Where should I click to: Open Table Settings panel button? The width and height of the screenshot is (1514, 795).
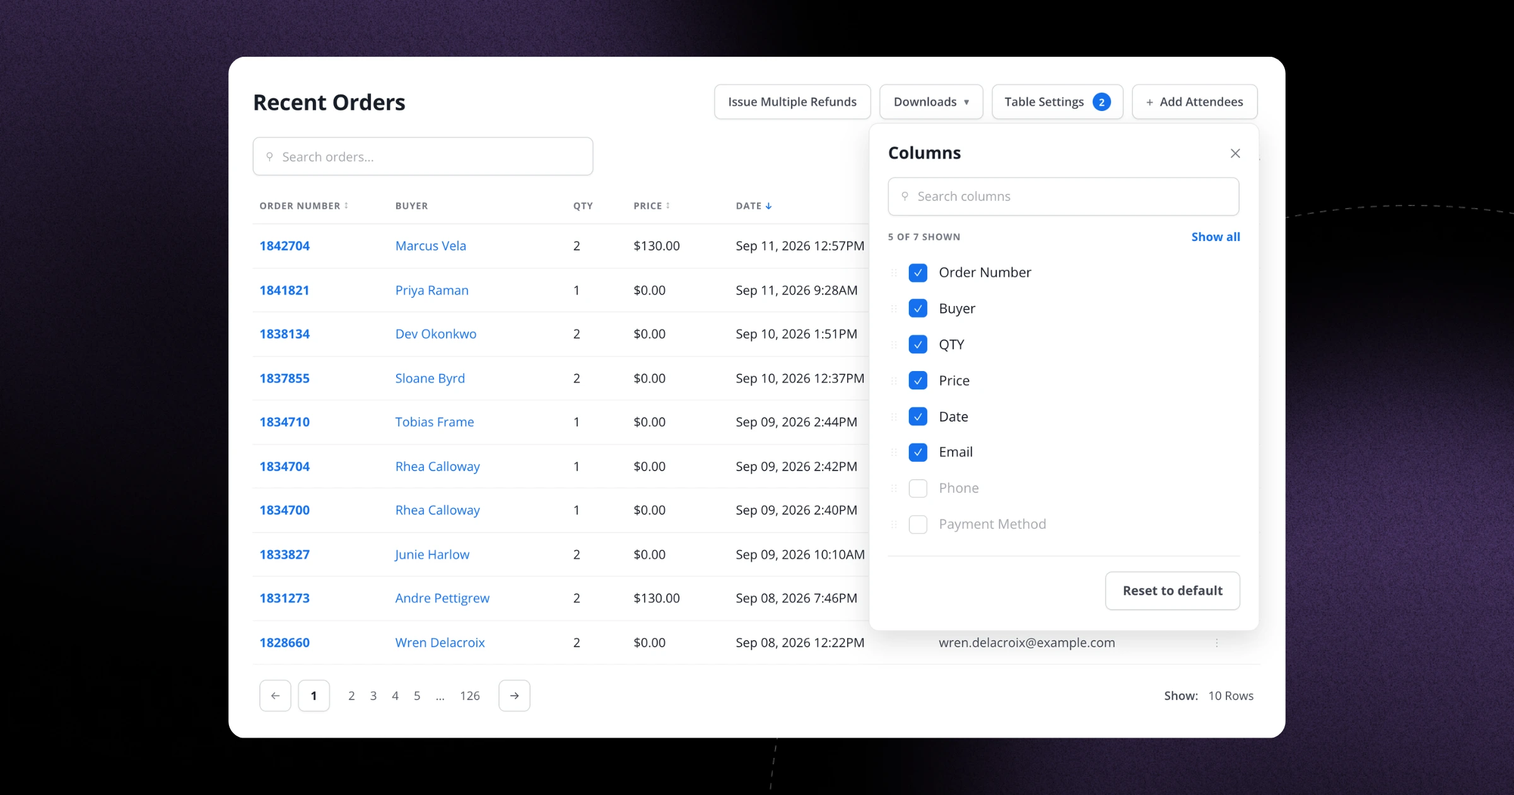point(1057,102)
